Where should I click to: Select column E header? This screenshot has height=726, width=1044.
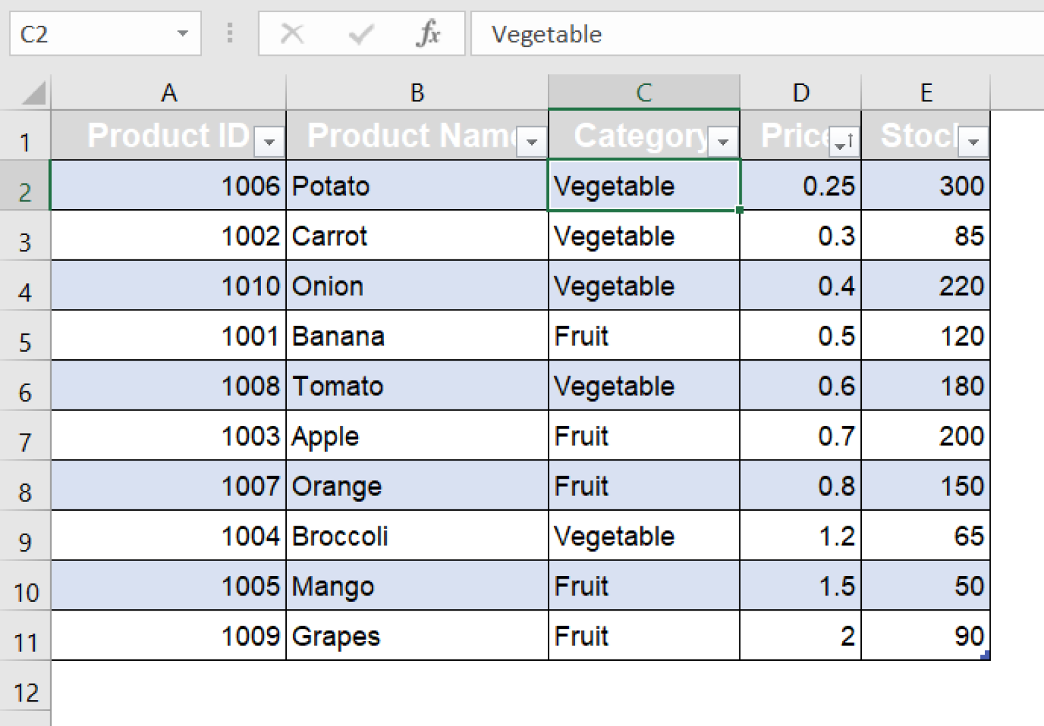coord(926,92)
